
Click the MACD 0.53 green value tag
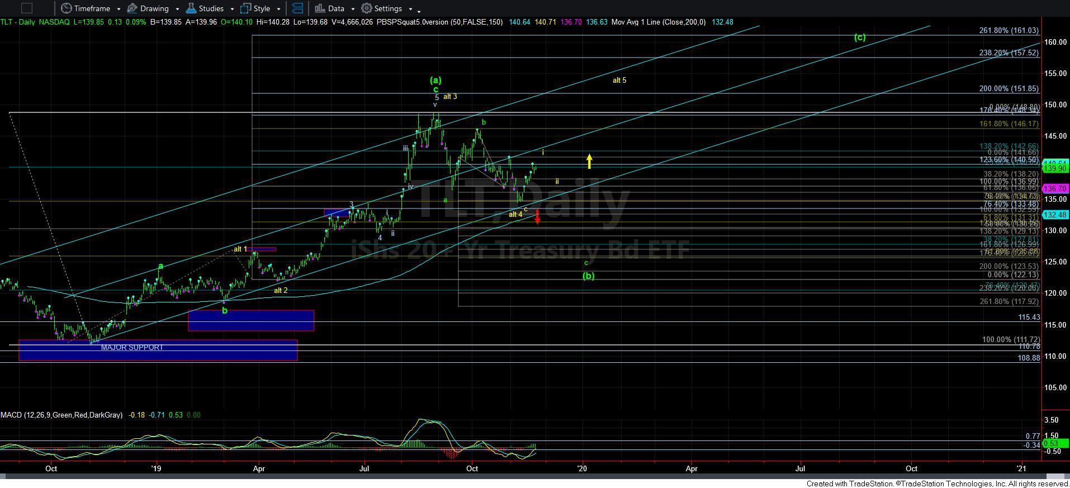click(1056, 443)
